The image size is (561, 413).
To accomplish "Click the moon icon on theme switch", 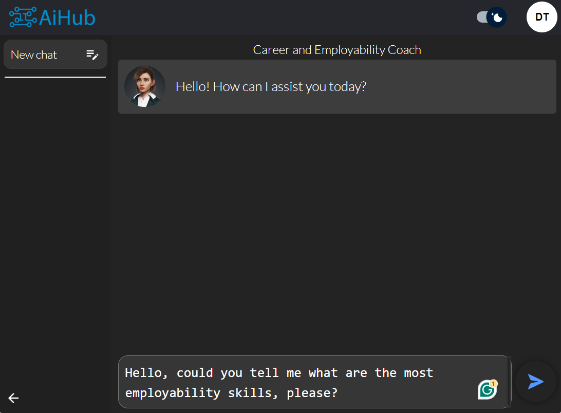I will (497, 17).
